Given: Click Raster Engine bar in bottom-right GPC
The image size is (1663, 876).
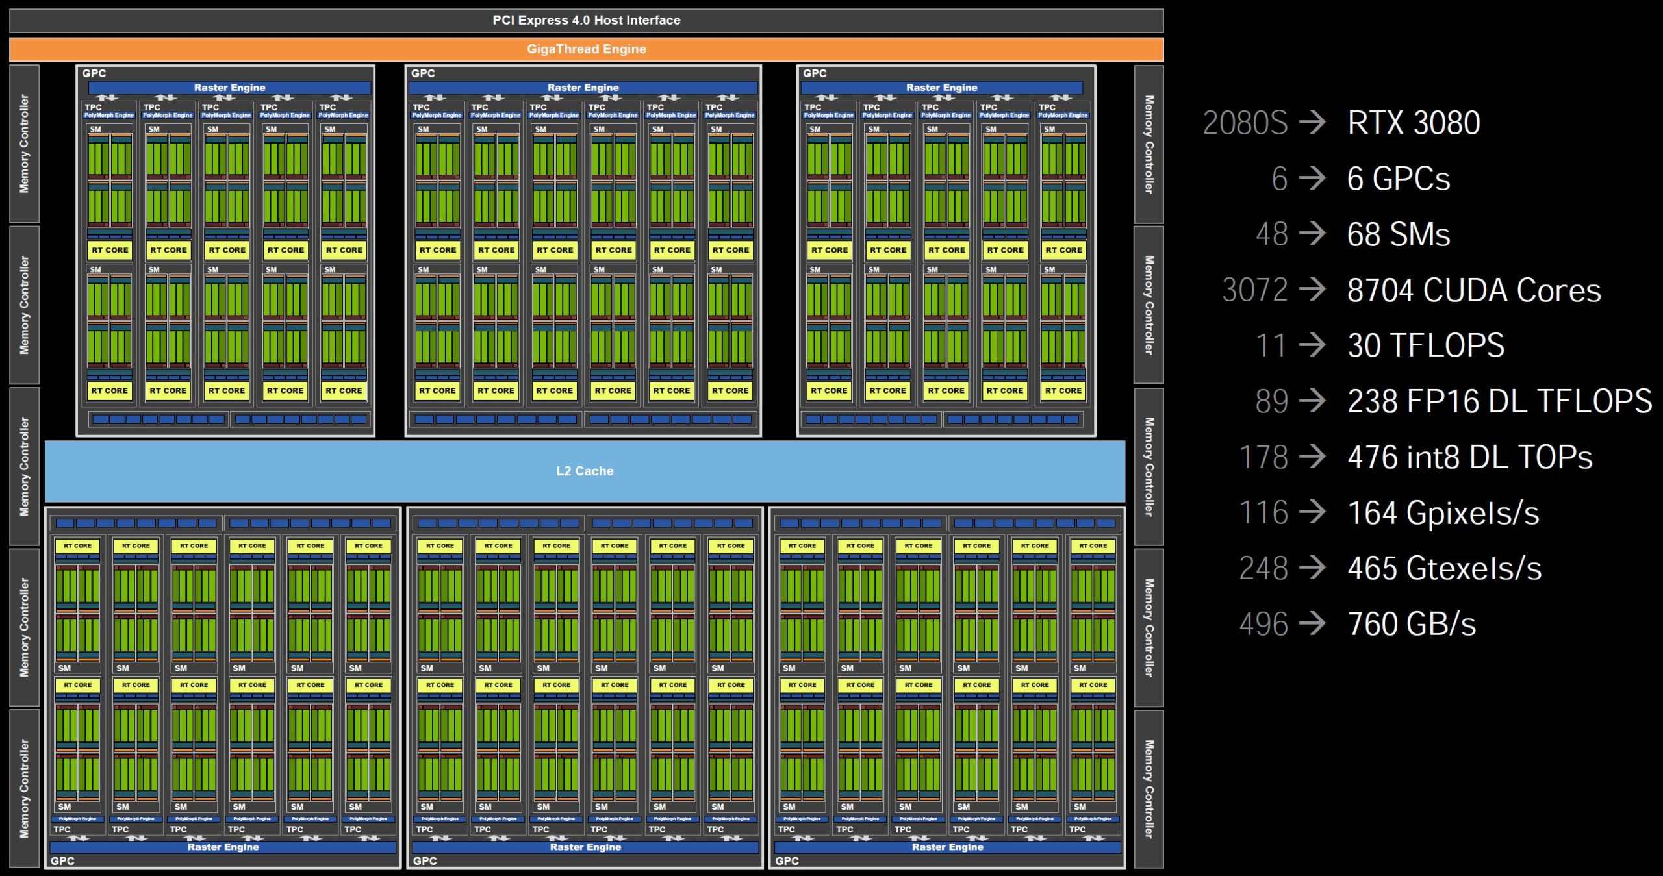Looking at the screenshot, I should tap(947, 847).
